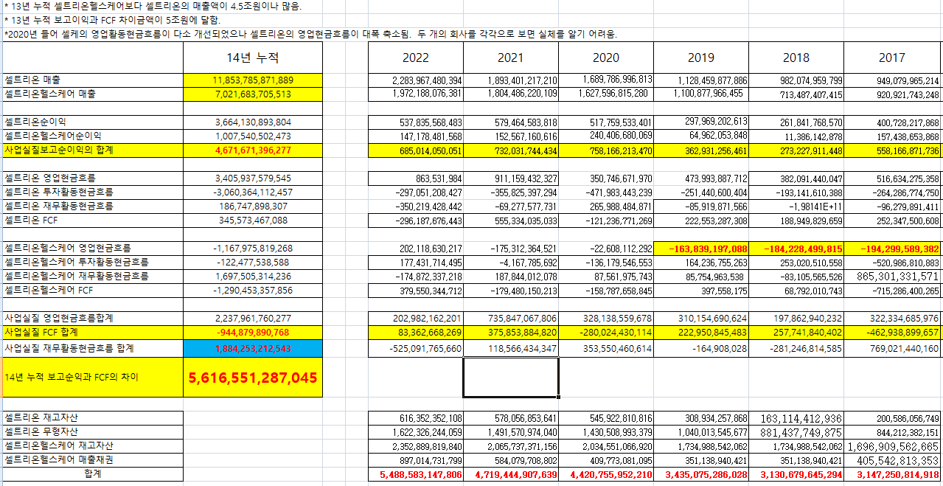Click the red 2019 total 3,435,075,286,028
This screenshot has width=943, height=486.
(701, 473)
